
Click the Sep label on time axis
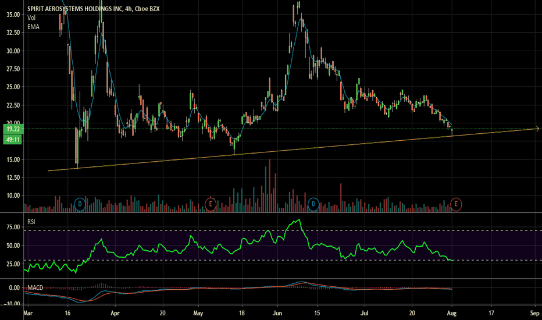pyautogui.click(x=535, y=313)
